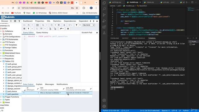Open VS Code Search view
Viewport: 199px width, 112px height.
(x=104, y=9)
